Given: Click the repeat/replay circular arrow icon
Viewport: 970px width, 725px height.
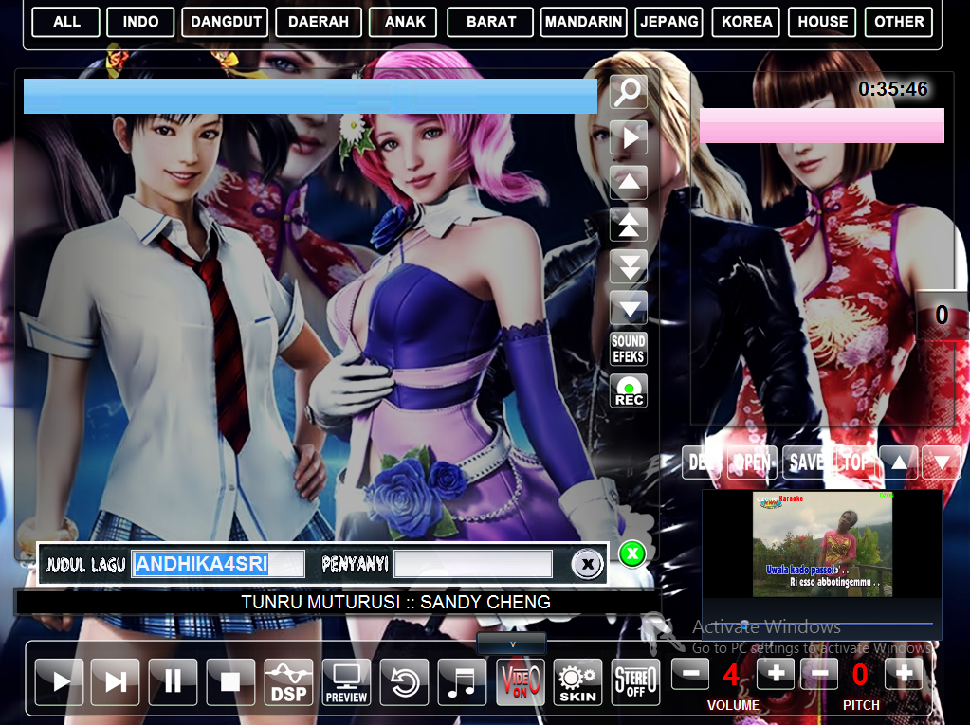Looking at the screenshot, I should click(x=405, y=681).
